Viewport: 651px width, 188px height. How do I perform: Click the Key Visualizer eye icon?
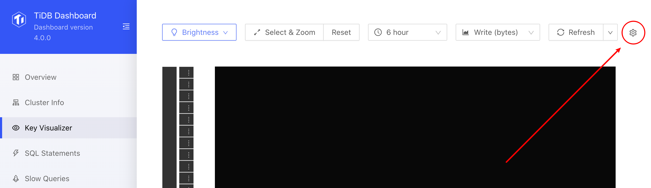tap(16, 128)
